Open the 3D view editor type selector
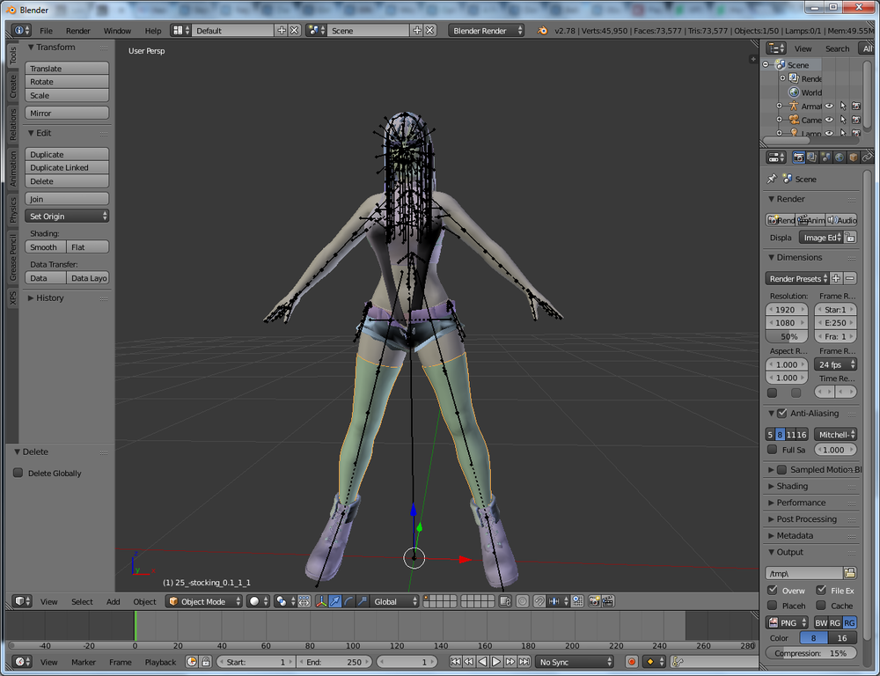 (x=23, y=601)
